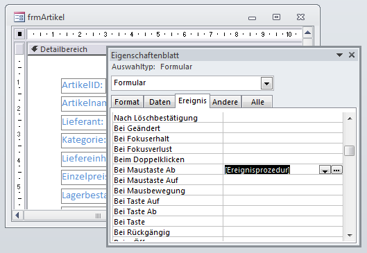The width and height of the screenshot is (367, 253).
Task: Click frmArtikel vertical scroll up arrow
Action: [307, 33]
